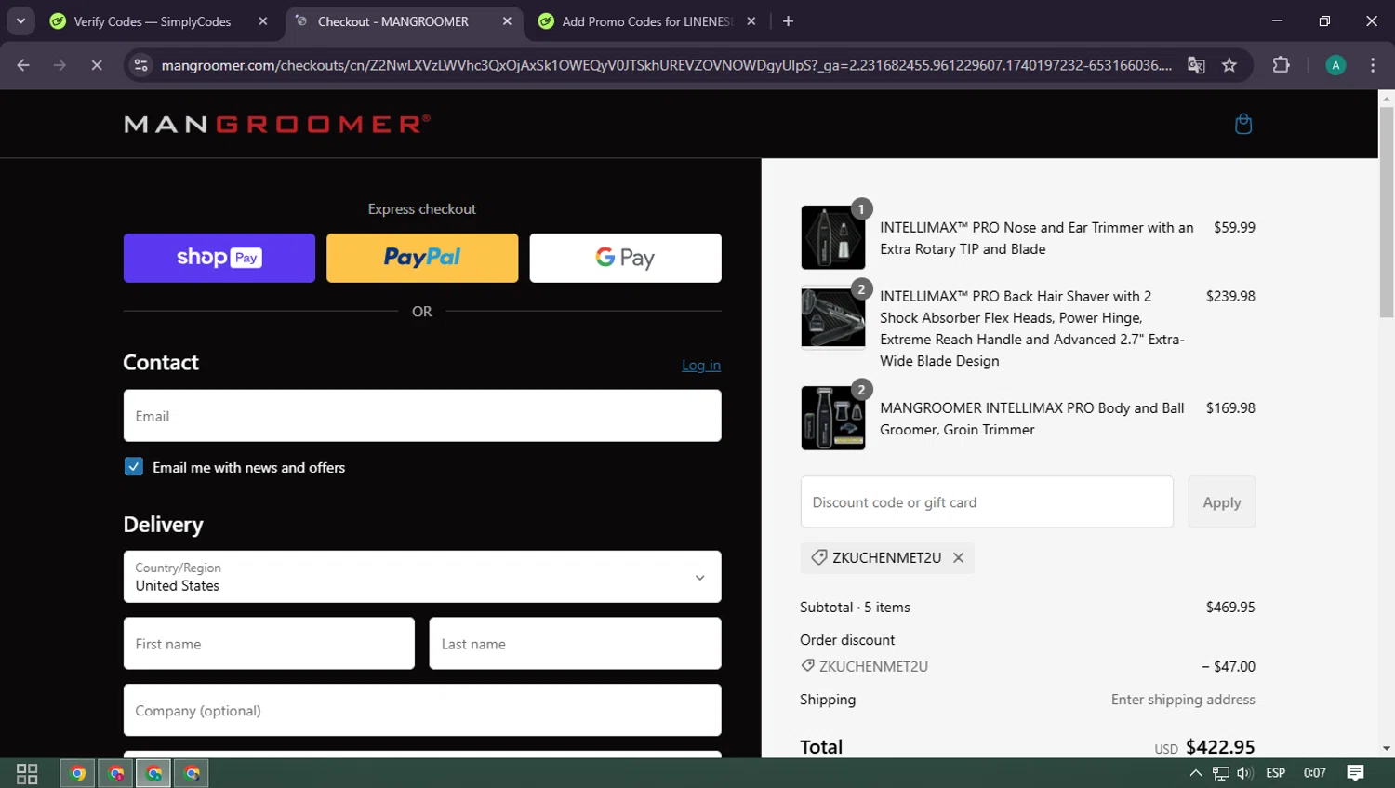Screen dimensions: 1395x788
Task: Toggle Email me with news and offers checkbox
Action: click(x=134, y=467)
